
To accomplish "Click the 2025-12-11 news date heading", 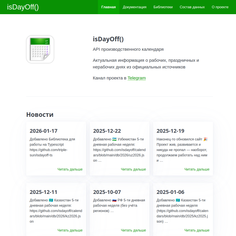I will [44, 192].
